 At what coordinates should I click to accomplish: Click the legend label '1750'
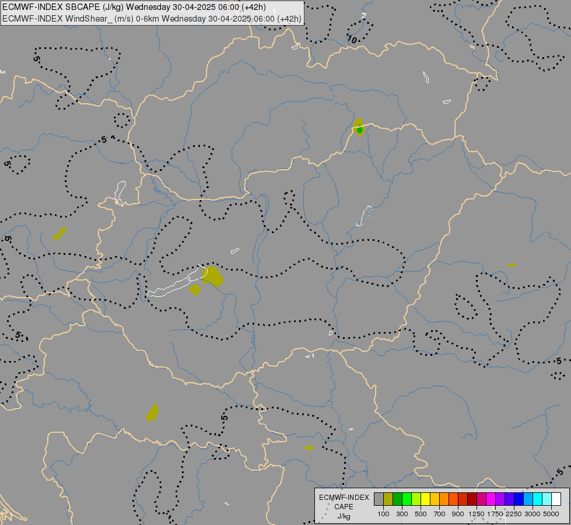click(495, 514)
